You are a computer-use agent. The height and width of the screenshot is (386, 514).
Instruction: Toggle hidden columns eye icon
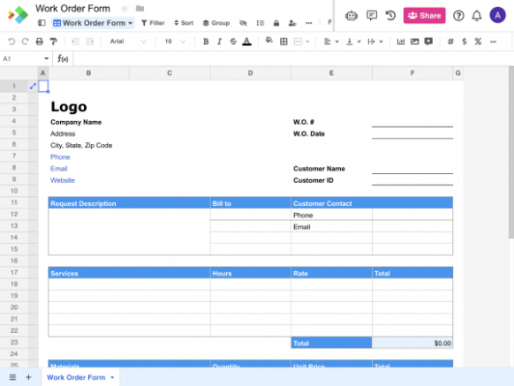(243, 23)
